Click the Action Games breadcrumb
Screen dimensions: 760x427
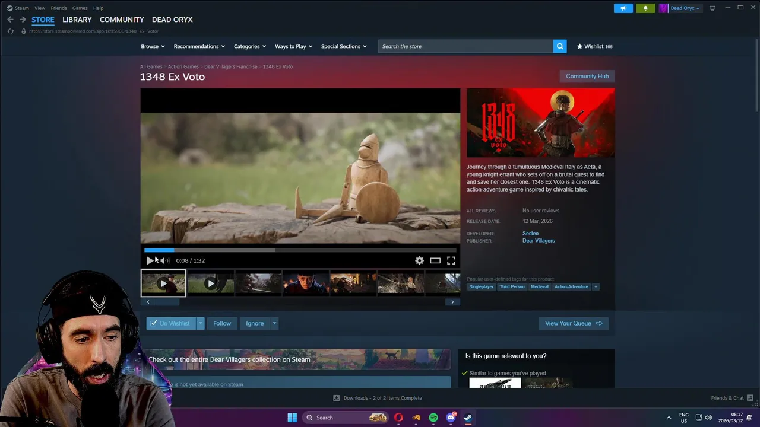183,67
